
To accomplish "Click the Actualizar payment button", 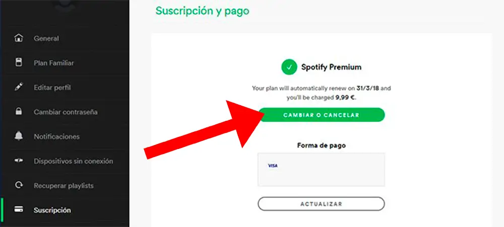I will 322,204.
